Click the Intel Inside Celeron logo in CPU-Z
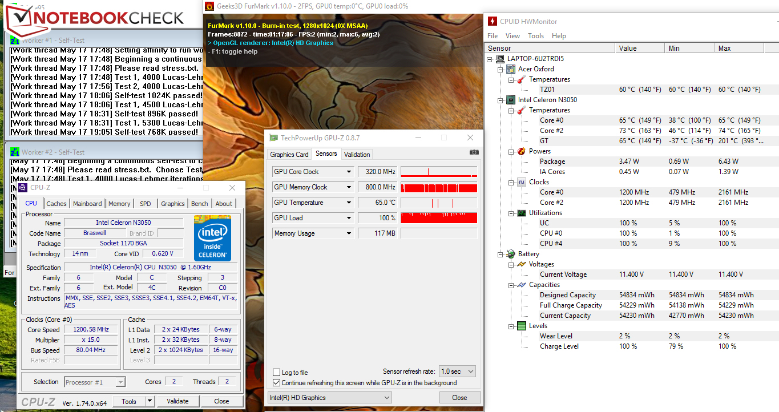Viewport: 779px width, 412px height. point(212,238)
